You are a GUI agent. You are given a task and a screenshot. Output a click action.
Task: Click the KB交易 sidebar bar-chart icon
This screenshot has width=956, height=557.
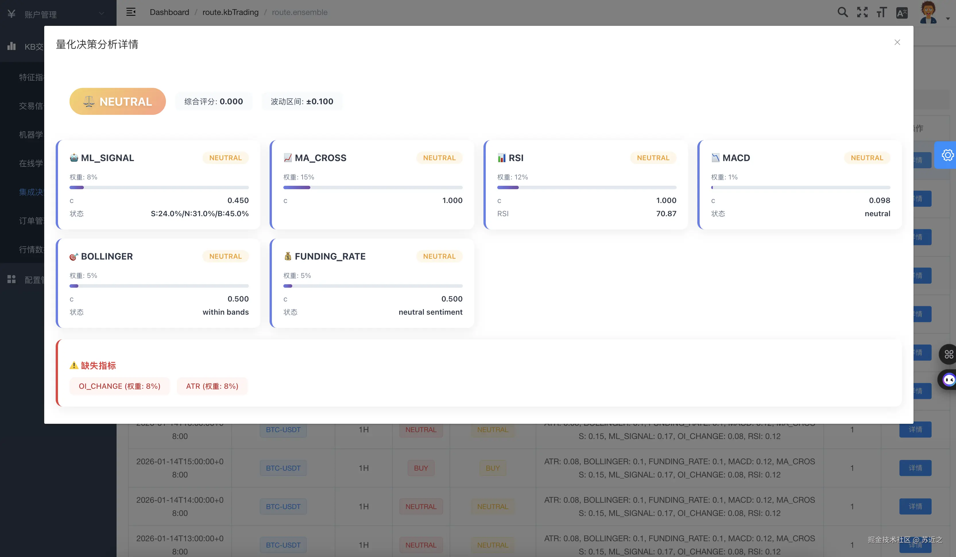tap(11, 46)
